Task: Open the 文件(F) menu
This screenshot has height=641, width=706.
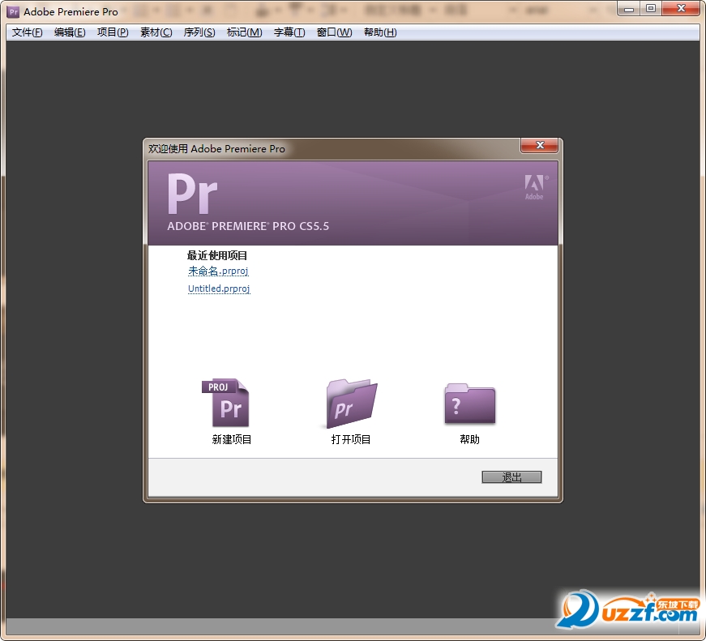Action: point(27,32)
